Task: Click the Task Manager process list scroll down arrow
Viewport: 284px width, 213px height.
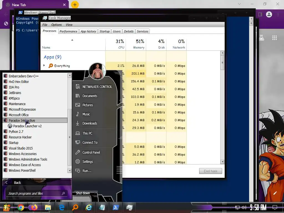Action: click(x=222, y=162)
